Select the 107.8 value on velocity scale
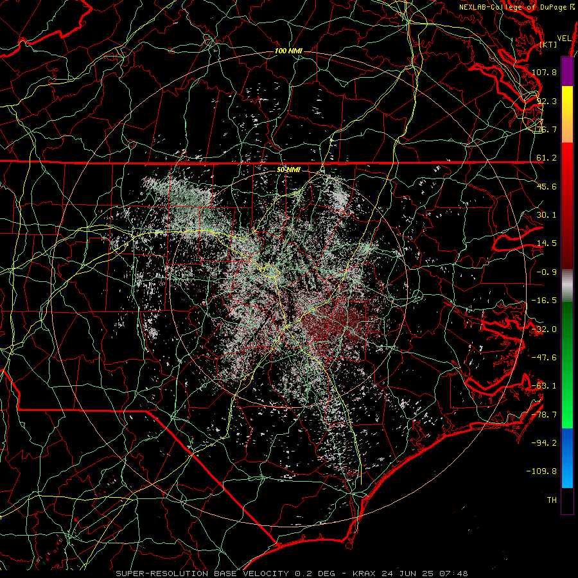This screenshot has height=578, width=578. (x=544, y=72)
